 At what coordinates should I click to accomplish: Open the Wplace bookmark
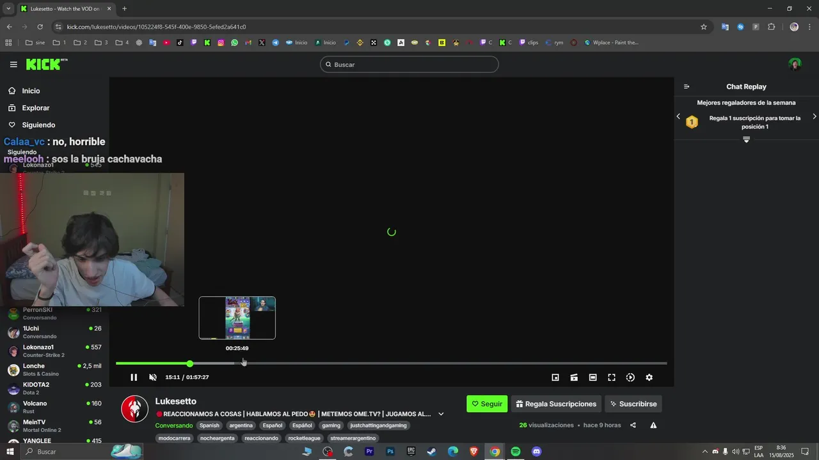click(x=611, y=43)
